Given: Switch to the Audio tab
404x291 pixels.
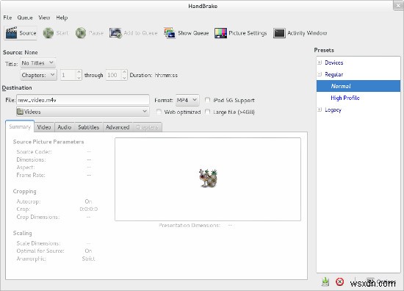Looking at the screenshot, I should [x=65, y=127].
